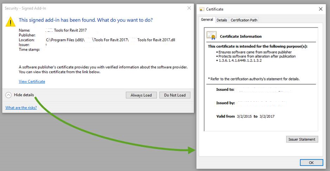
Task: Click the Security - Signed Add-In title text
Action: pyautogui.click(x=25, y=8)
